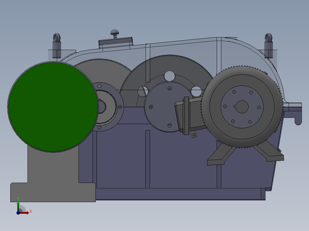The height and width of the screenshot is (231, 309).
Task: Click the inspection hatch plate on top
Action: click(x=115, y=42)
